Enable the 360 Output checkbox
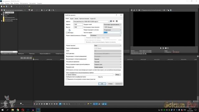Screen dimensions: 199x112 67,33
